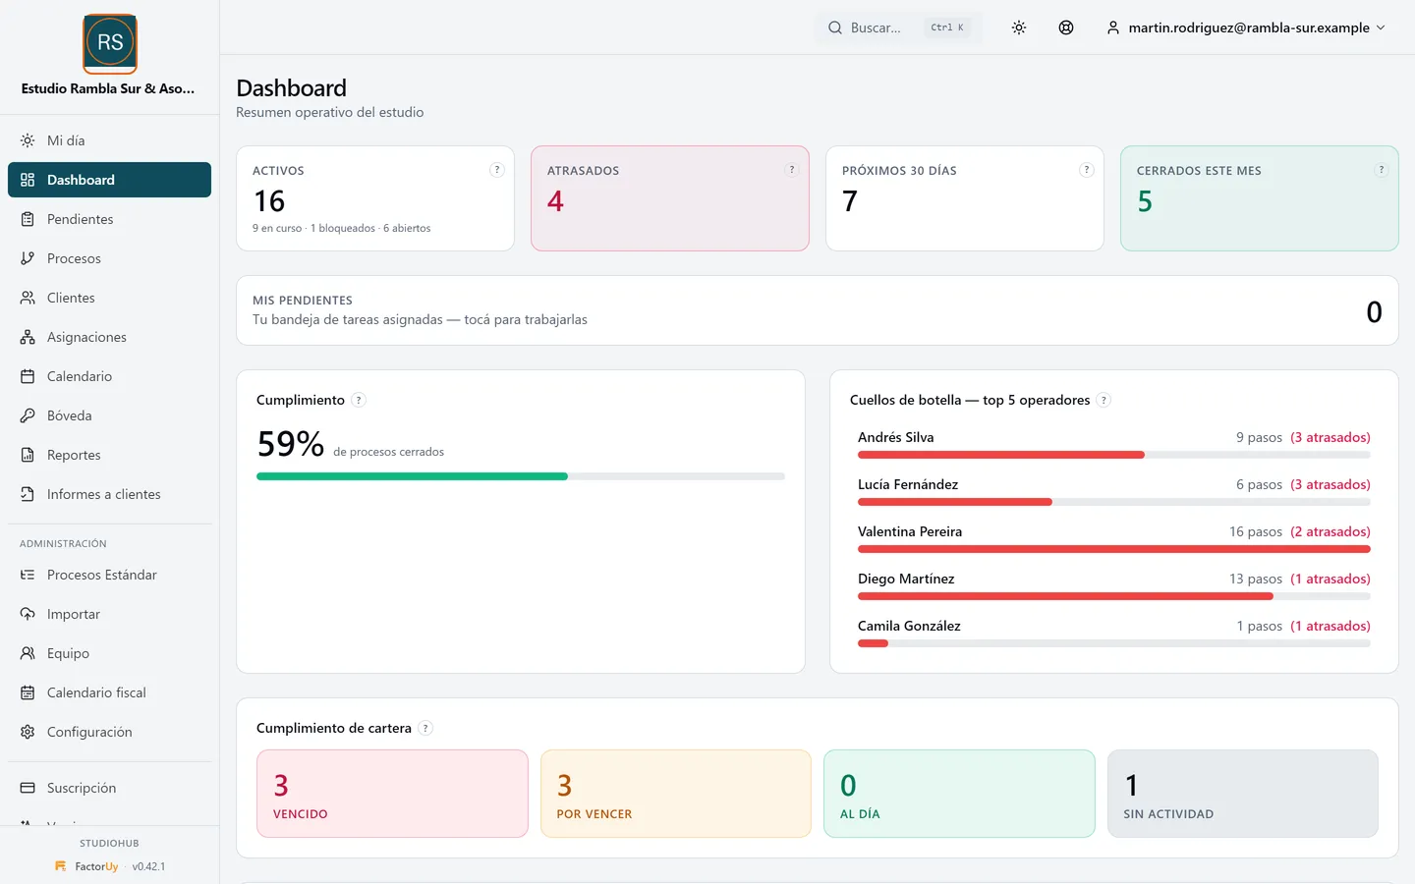Screen dimensions: 1415x884
Task: Click Andrés Silva's bottleneck bar
Action: (x=1114, y=455)
